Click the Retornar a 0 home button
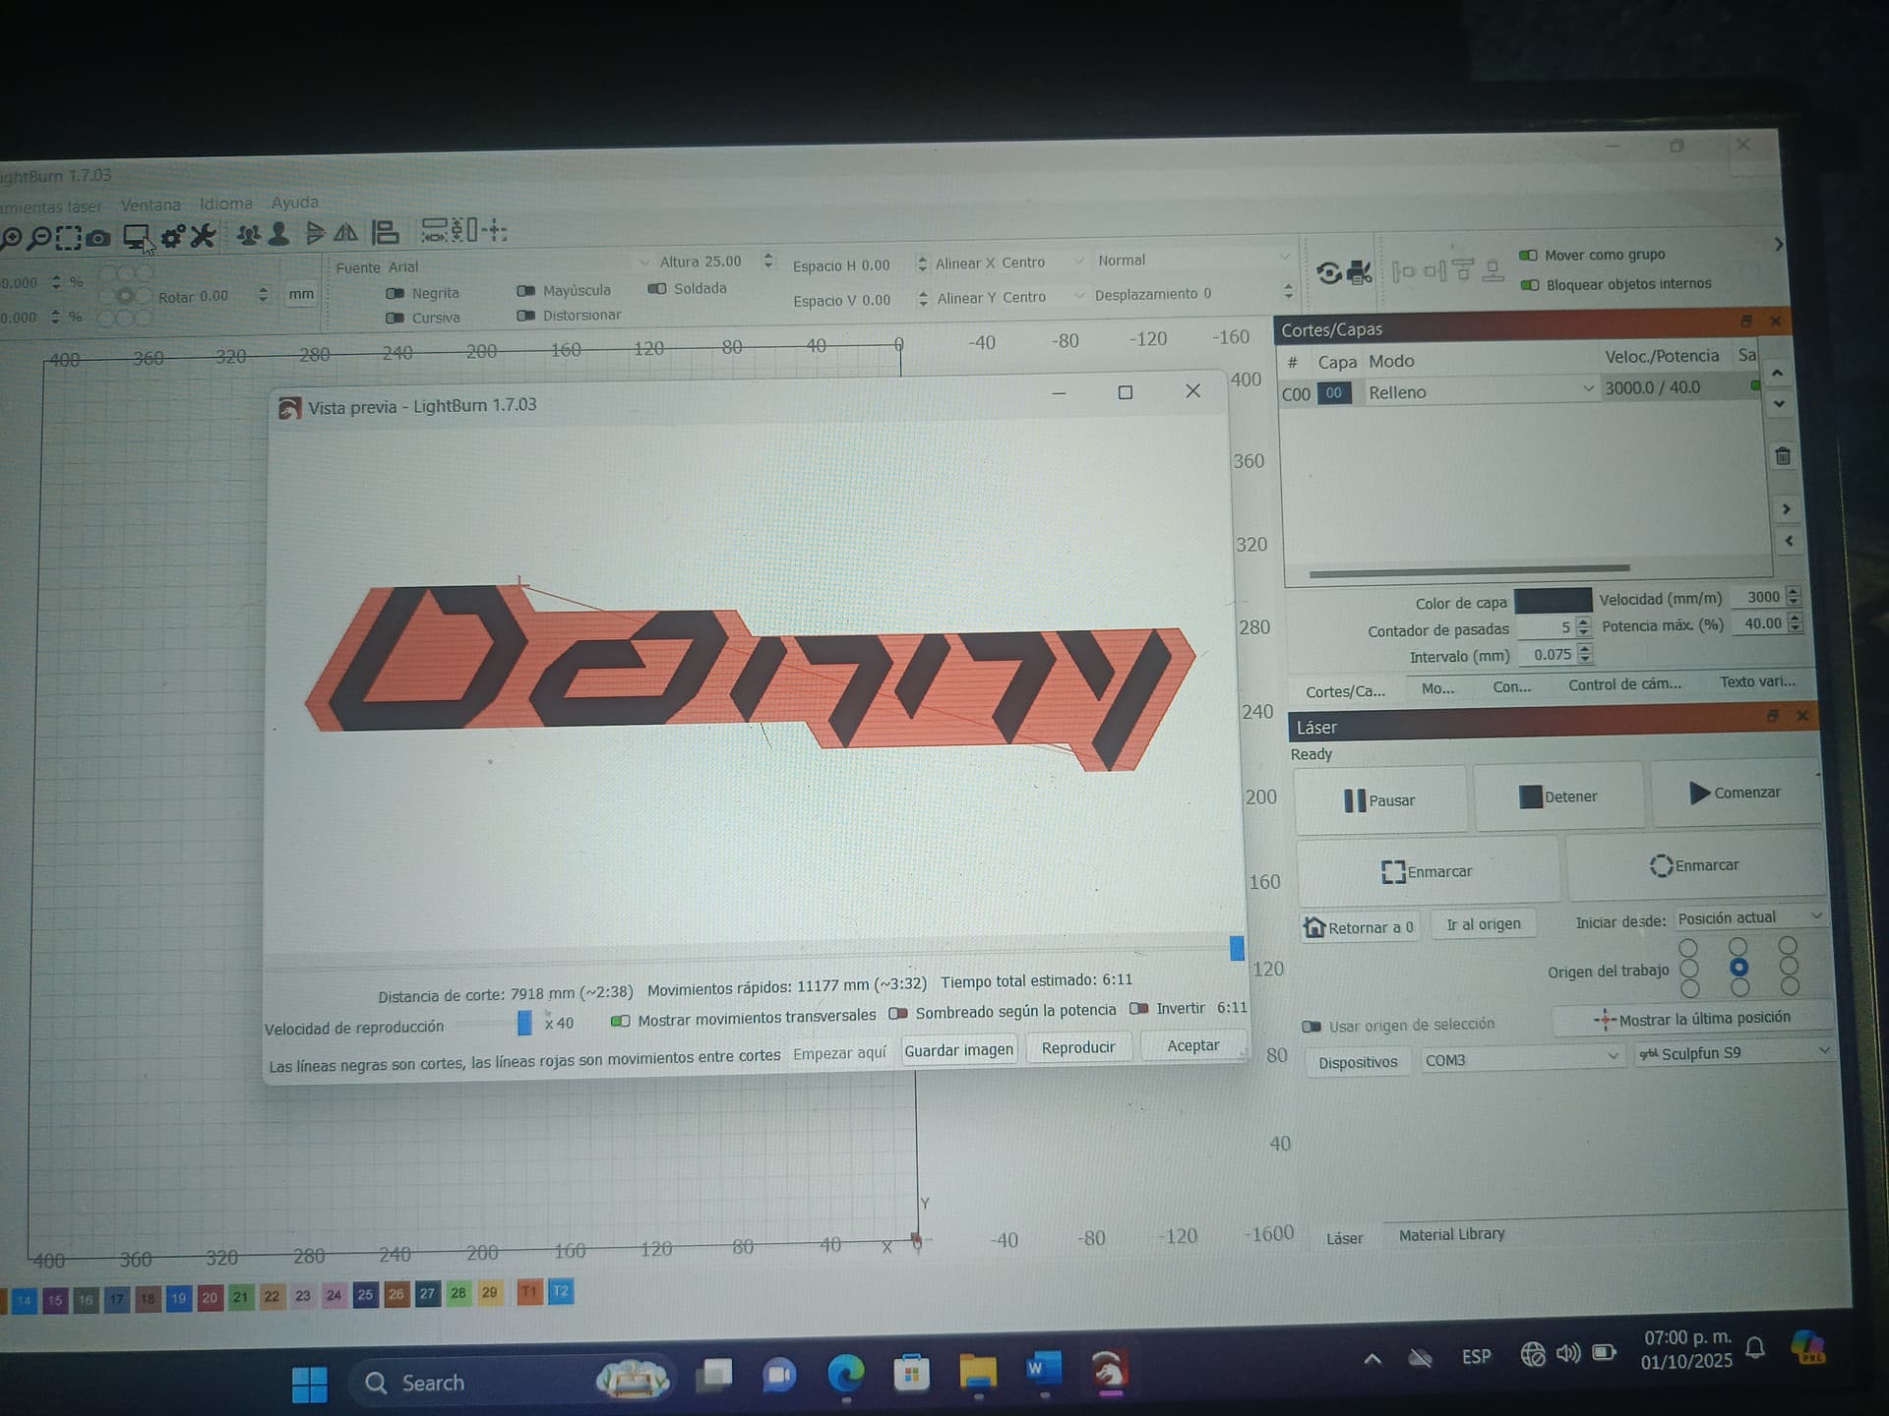Image resolution: width=1889 pixels, height=1416 pixels. pyautogui.click(x=1360, y=927)
